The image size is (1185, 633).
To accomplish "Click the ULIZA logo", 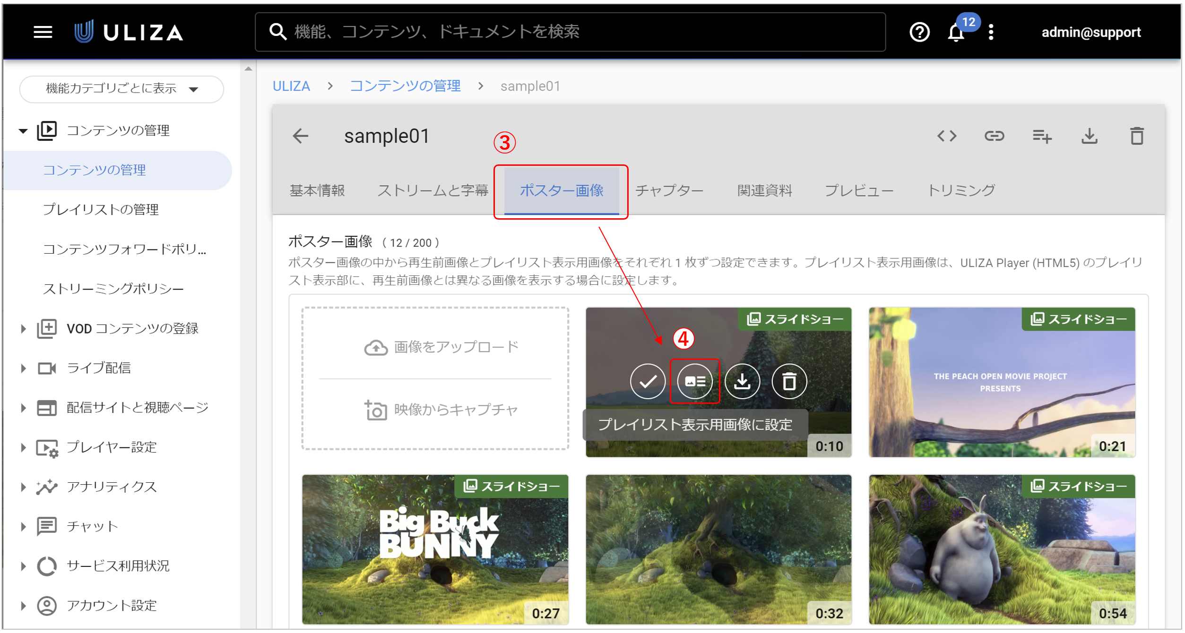I will (129, 32).
